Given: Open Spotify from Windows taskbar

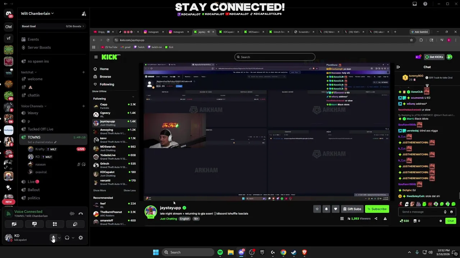Looking at the screenshot, I should (x=220, y=252).
